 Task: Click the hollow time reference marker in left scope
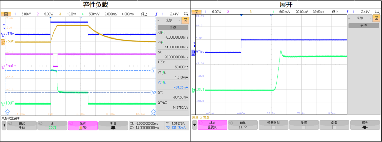pos(81,18)
